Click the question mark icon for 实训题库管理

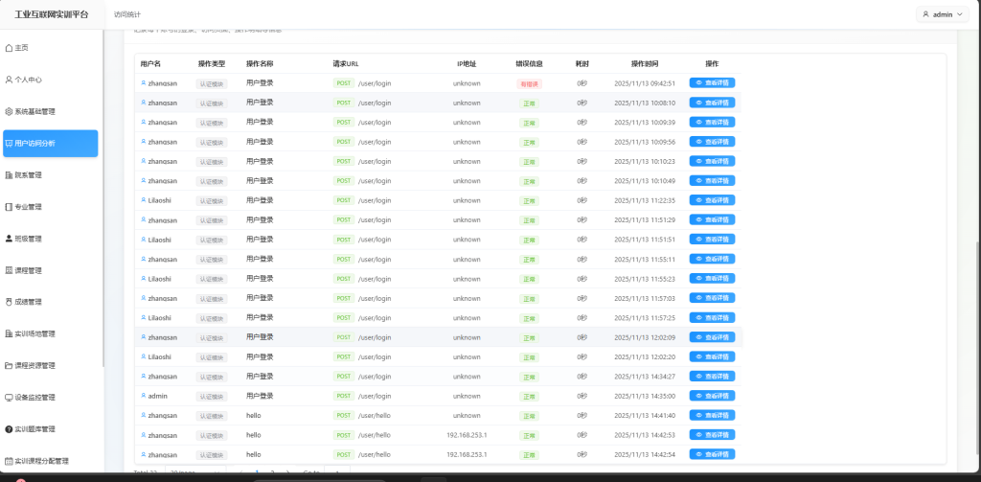pyautogui.click(x=10, y=428)
